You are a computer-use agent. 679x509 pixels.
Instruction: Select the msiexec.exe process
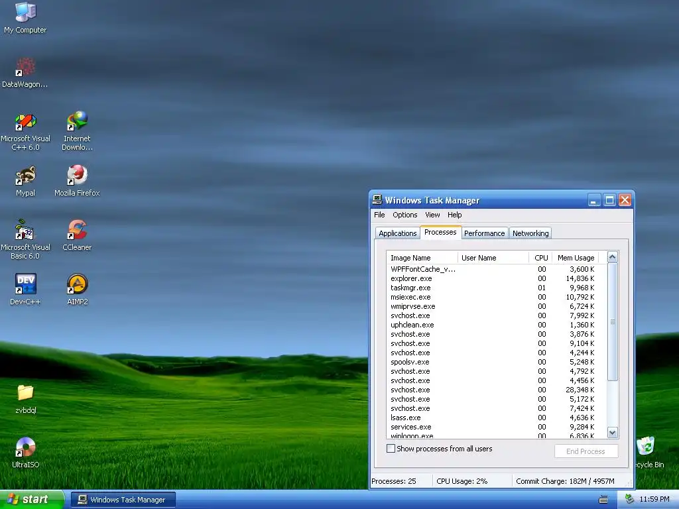tap(493, 297)
